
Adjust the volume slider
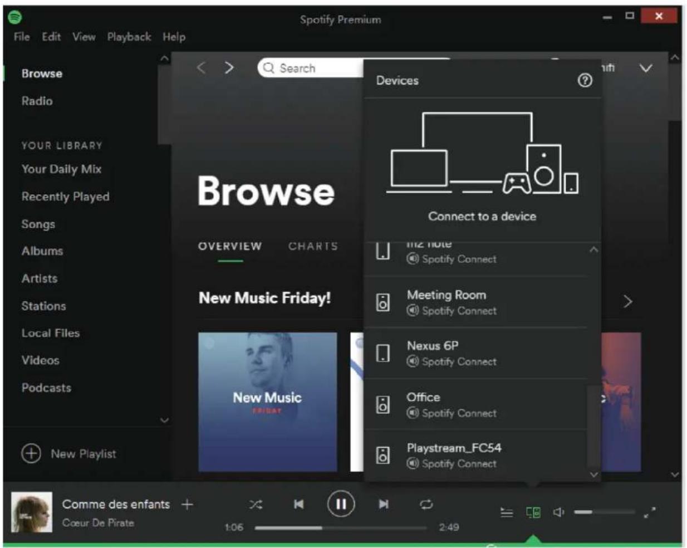(x=604, y=512)
